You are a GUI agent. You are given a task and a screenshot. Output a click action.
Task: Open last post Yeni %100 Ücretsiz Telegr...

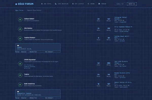point(121,62)
